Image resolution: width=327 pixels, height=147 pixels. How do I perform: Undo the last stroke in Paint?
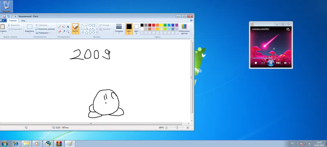(x=8, y=16)
